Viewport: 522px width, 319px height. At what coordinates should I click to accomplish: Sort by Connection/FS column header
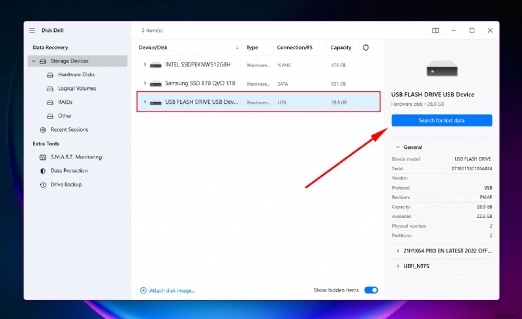tap(295, 47)
